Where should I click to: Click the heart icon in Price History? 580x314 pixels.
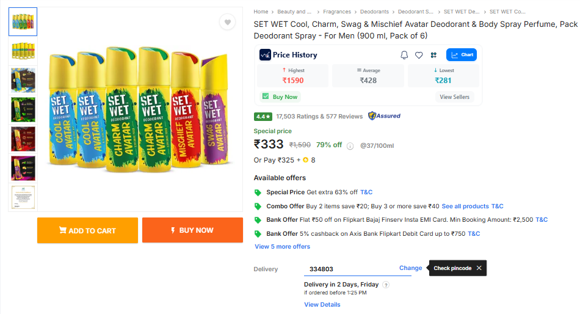pyautogui.click(x=419, y=55)
